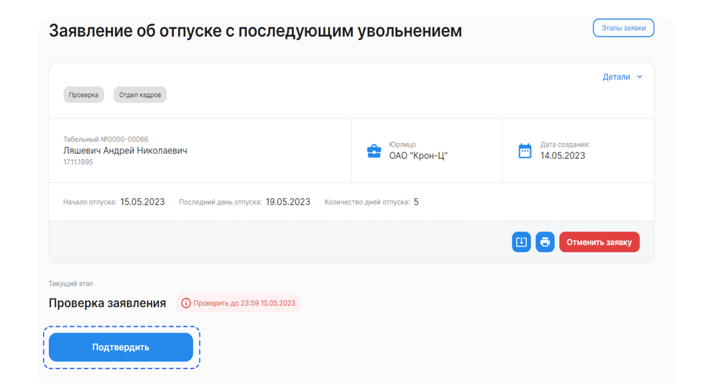
Task: Click the creation date 14.05.2023
Action: [x=562, y=156]
